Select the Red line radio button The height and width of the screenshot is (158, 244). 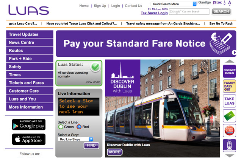pos(79,127)
